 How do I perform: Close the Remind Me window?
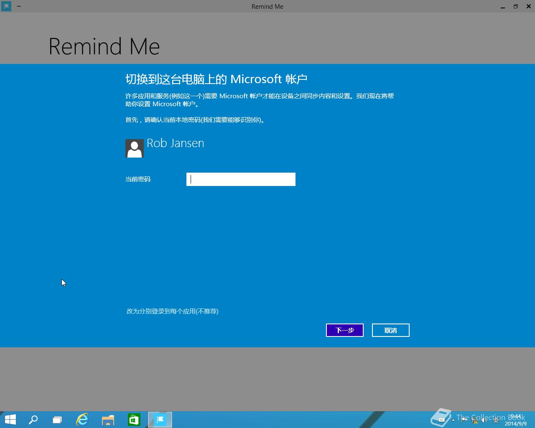(x=529, y=6)
